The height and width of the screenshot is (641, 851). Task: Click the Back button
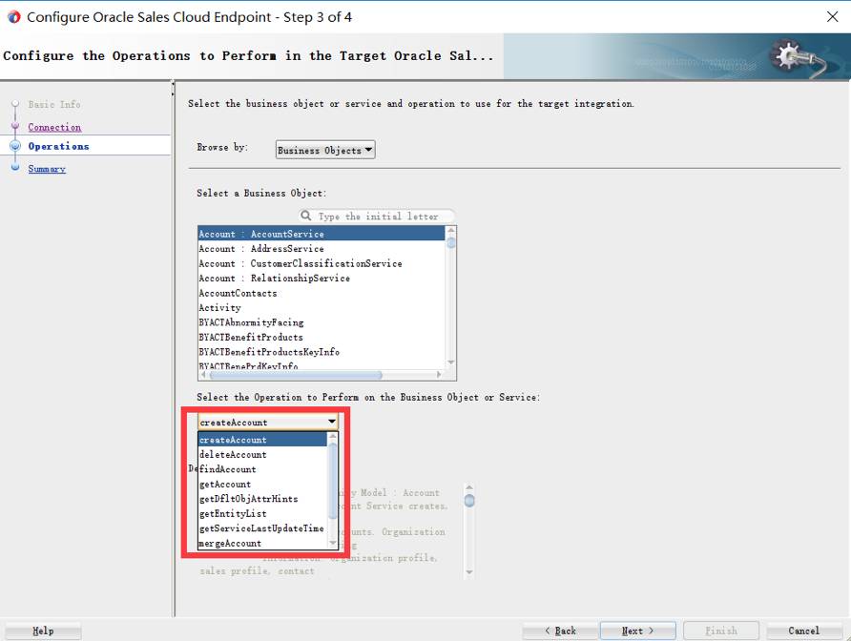560,631
